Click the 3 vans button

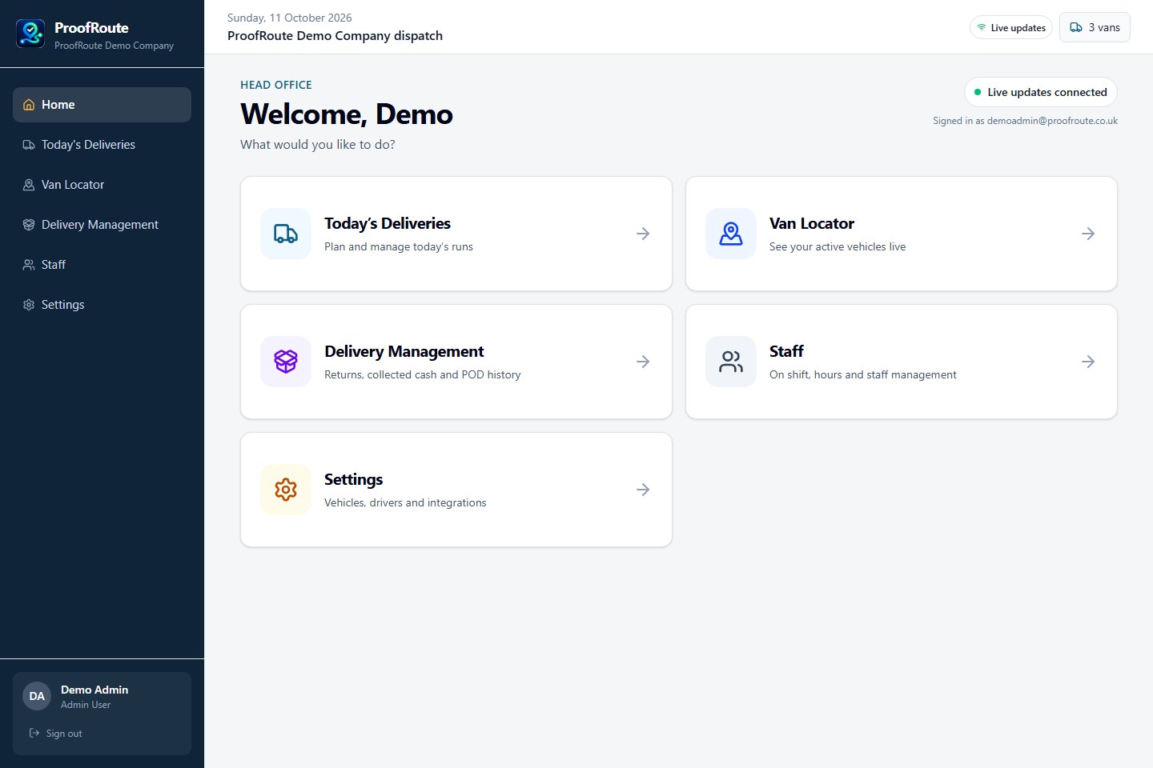point(1095,27)
